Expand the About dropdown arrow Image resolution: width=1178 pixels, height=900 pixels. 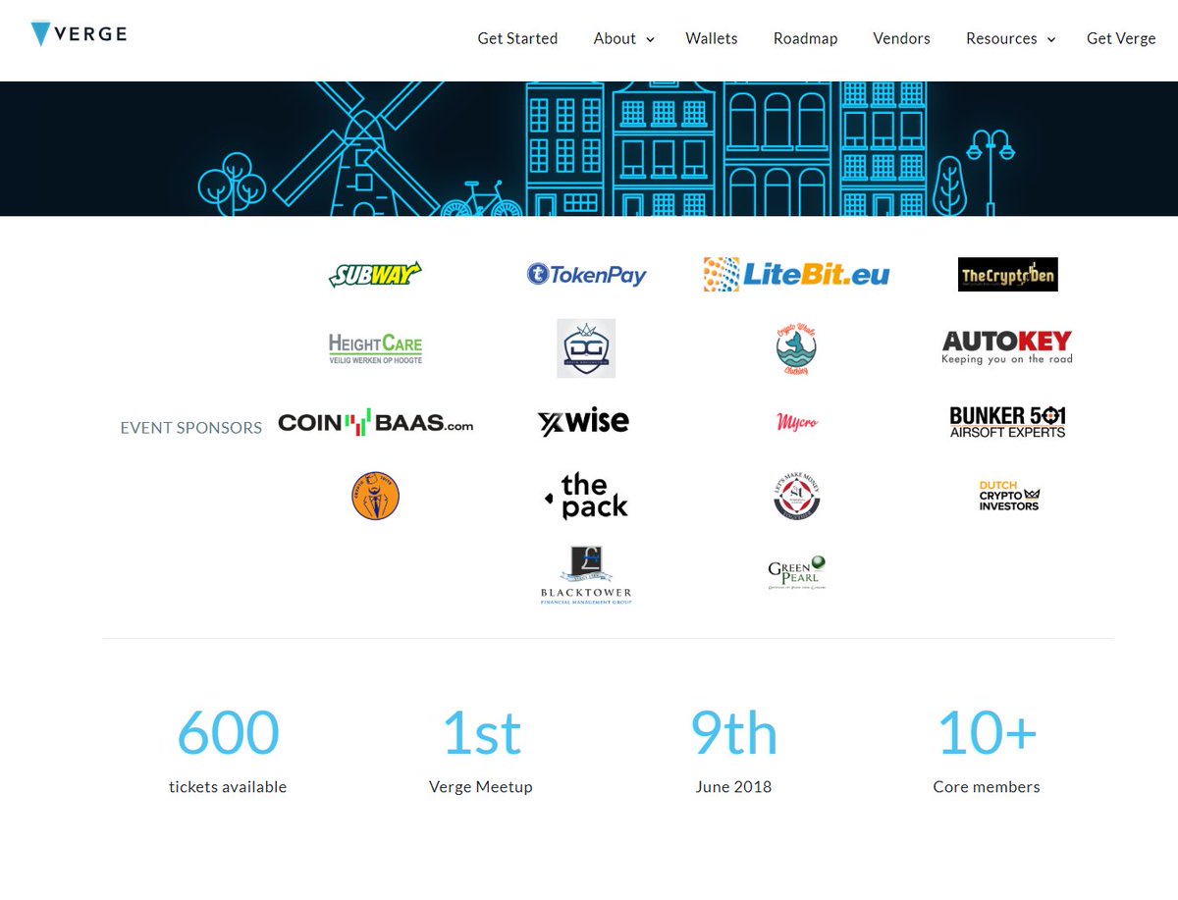[x=650, y=39]
